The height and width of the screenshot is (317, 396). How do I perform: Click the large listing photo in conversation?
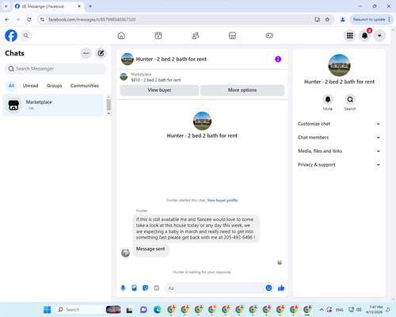coord(202,121)
